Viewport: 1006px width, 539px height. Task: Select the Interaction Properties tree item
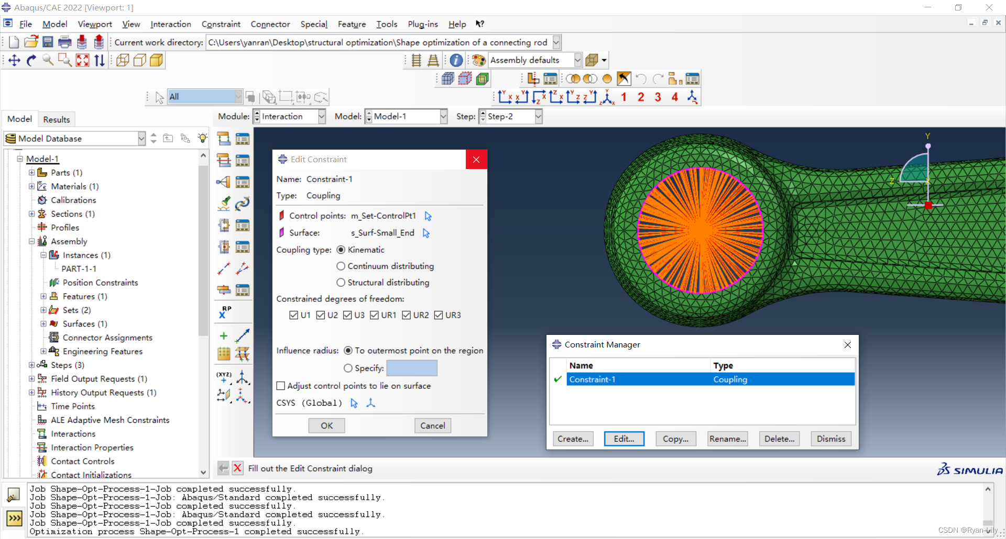tap(92, 448)
